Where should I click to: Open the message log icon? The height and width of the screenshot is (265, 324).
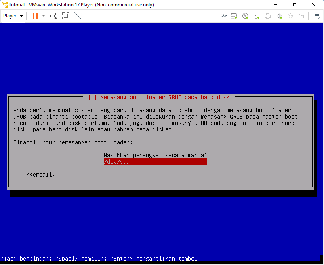point(317,16)
